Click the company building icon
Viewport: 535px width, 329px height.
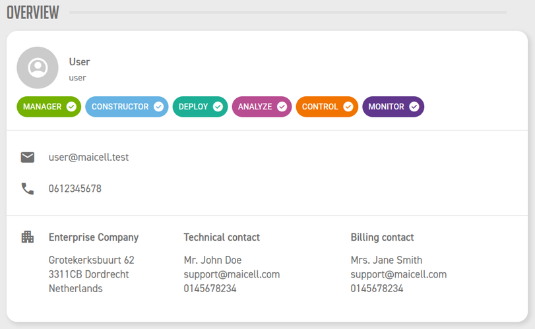click(28, 237)
